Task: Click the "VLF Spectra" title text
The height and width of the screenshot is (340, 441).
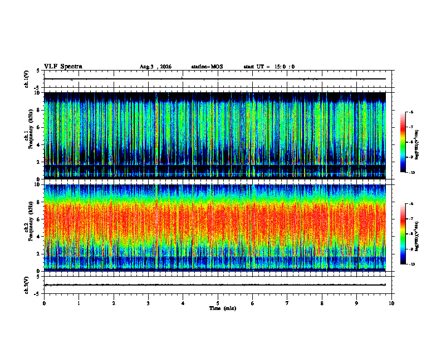Action: (x=63, y=67)
